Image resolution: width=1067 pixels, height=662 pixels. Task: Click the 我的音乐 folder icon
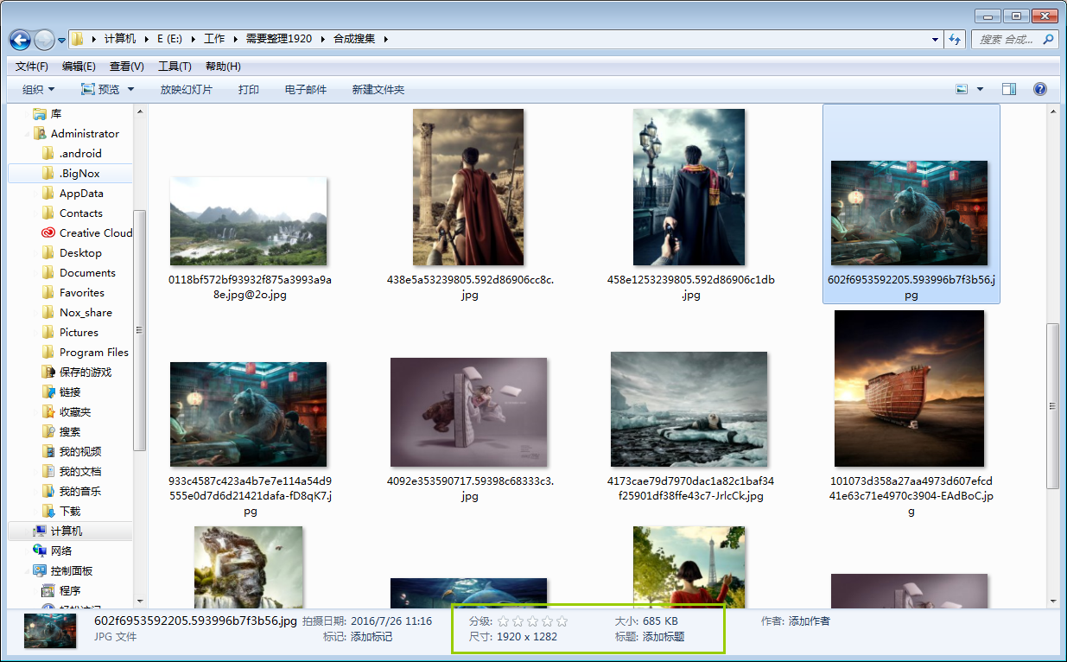pyautogui.click(x=48, y=491)
